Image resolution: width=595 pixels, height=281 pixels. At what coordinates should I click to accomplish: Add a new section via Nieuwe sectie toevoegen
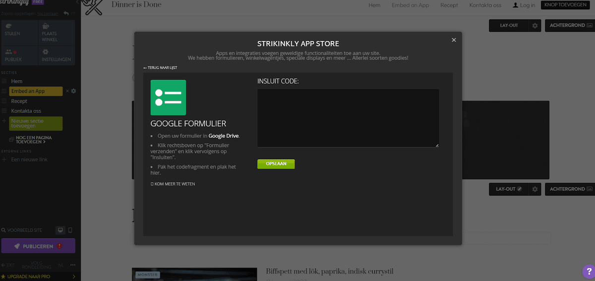click(x=36, y=124)
